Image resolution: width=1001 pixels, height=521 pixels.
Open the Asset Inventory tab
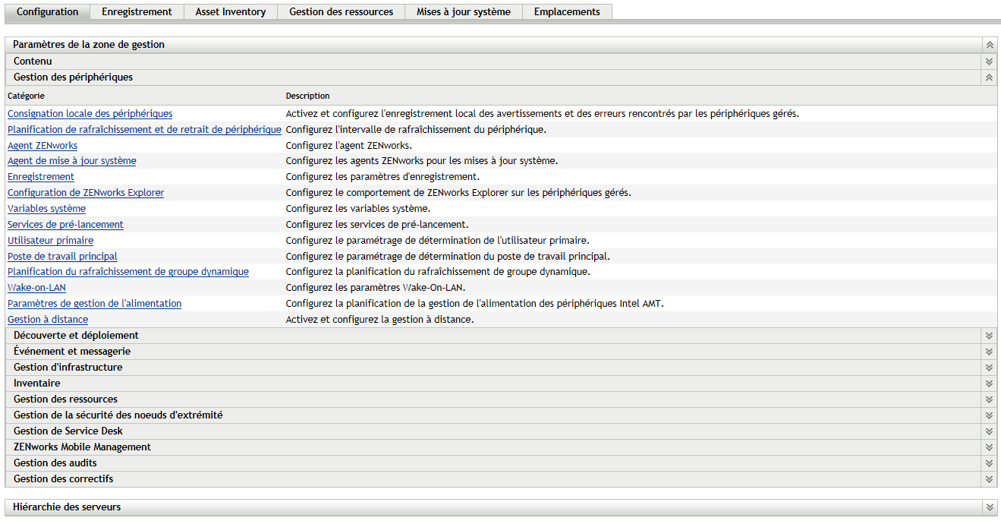231,12
